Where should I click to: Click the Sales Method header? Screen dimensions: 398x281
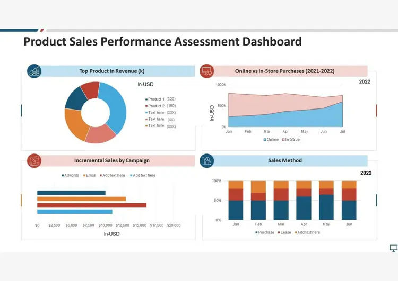(x=285, y=160)
